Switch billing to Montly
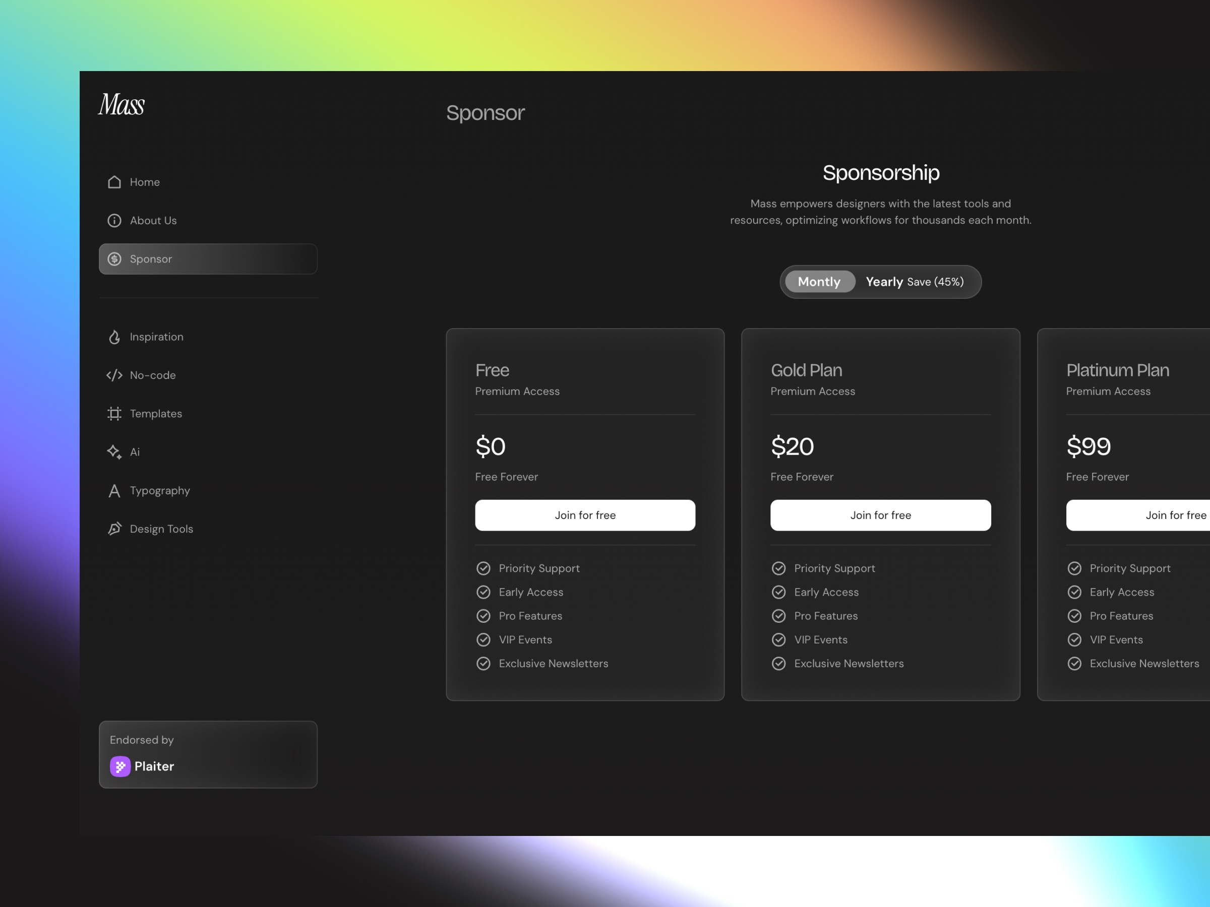Screen dimensions: 1210x907 (x=819, y=282)
